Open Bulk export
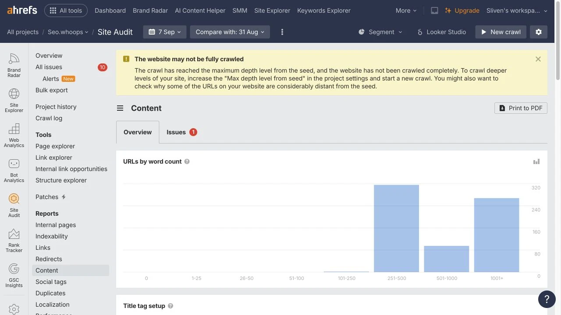 click(x=52, y=90)
